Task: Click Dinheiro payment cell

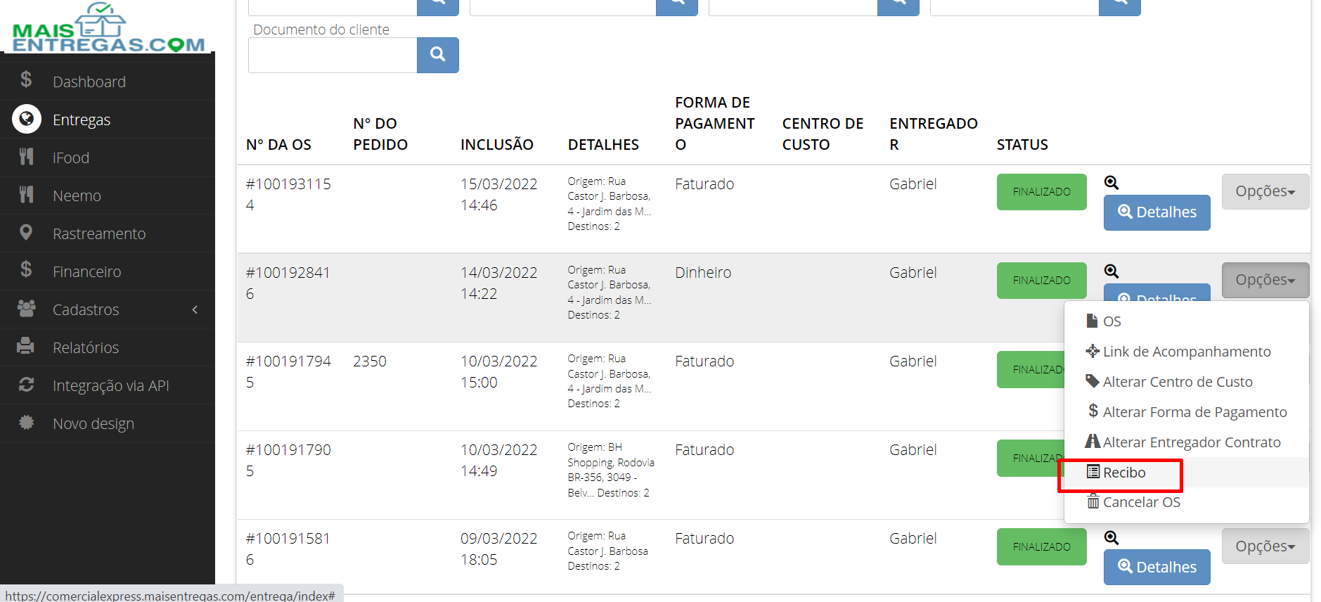Action: [703, 273]
